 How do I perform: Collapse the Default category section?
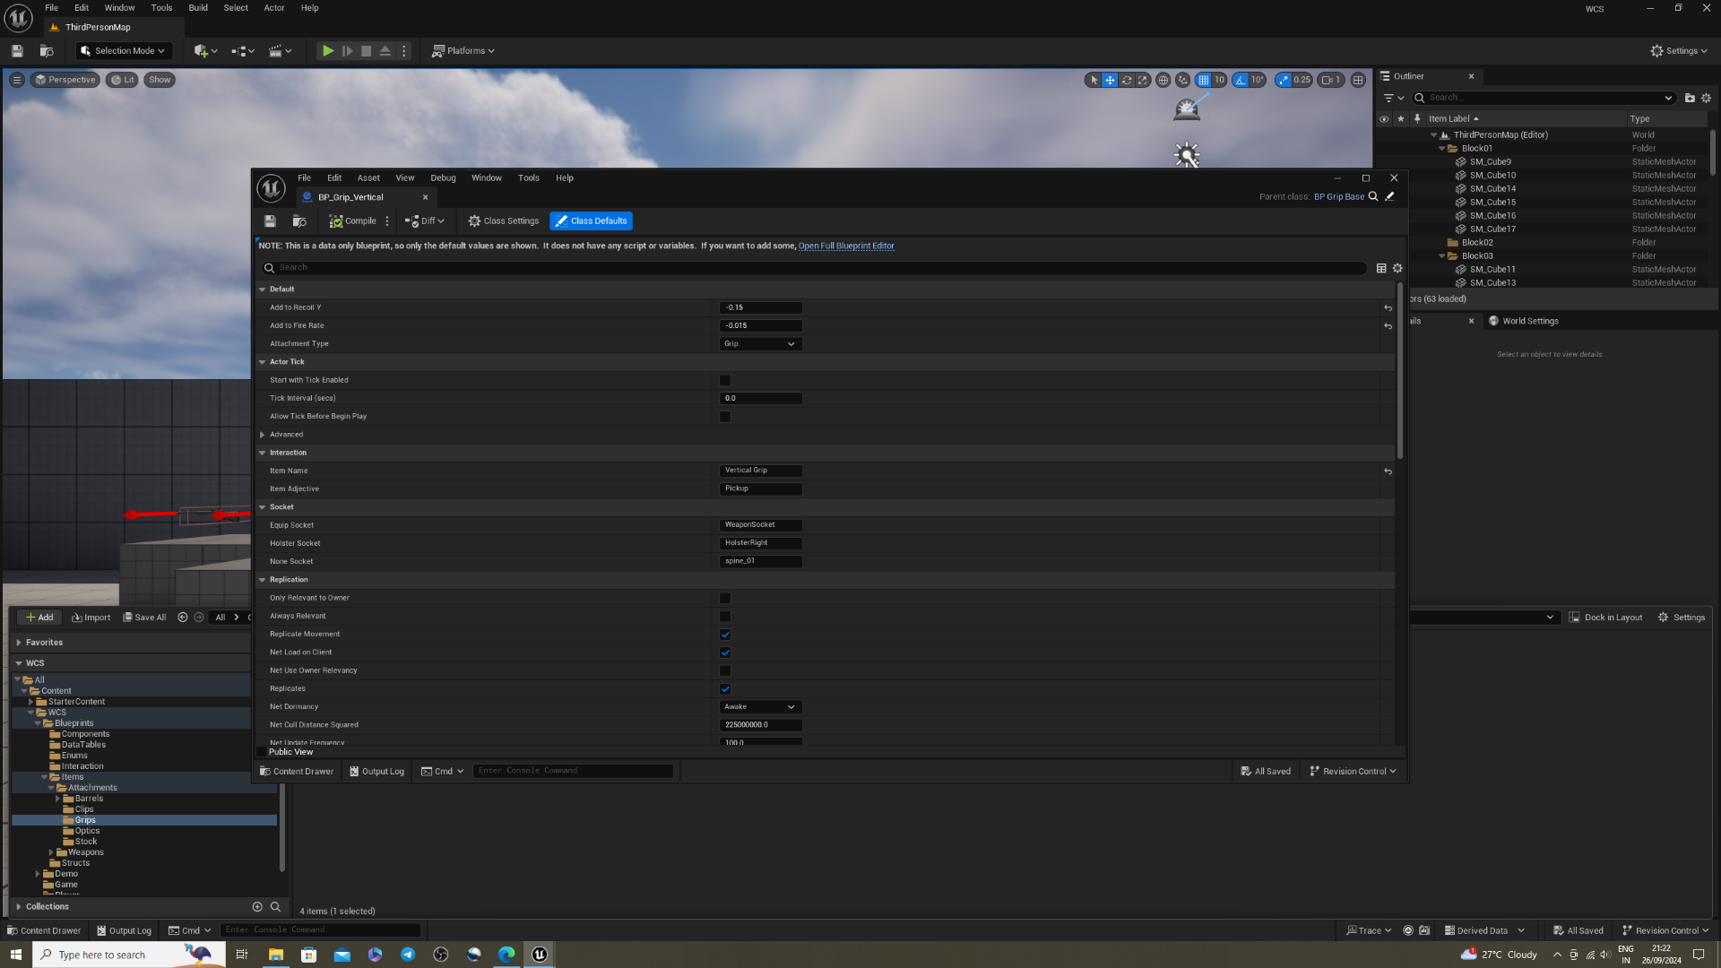pyautogui.click(x=263, y=290)
